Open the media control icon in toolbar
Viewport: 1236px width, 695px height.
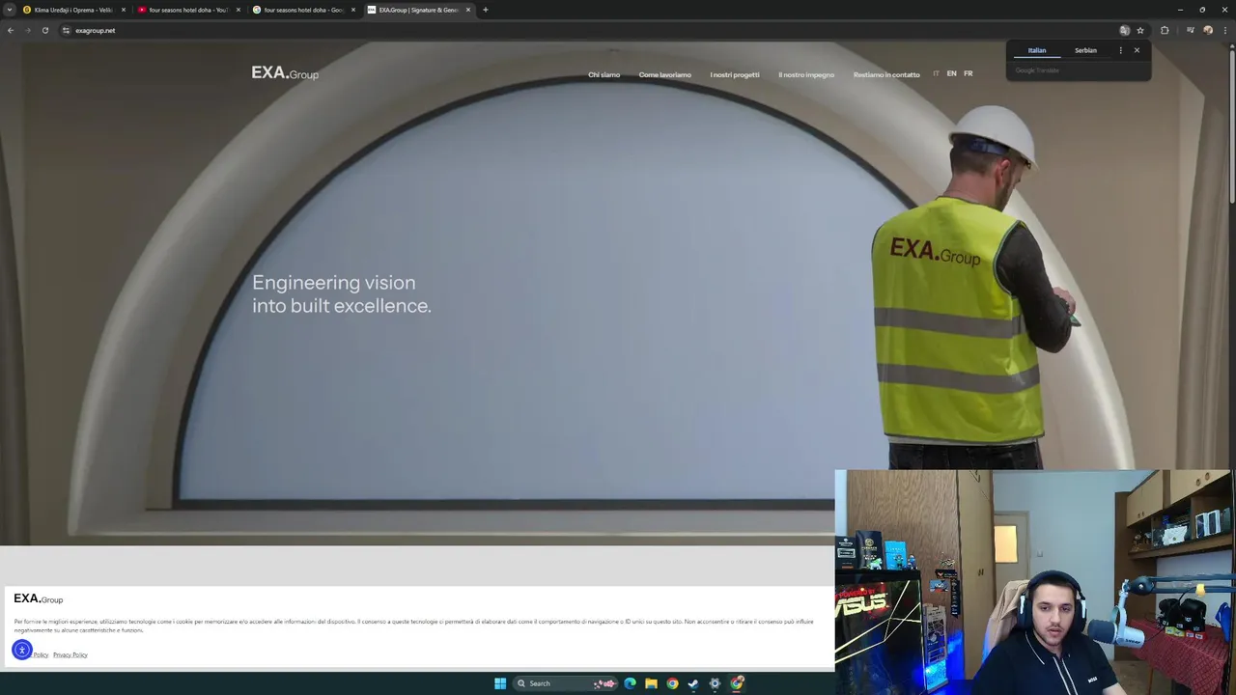pos(1190,30)
